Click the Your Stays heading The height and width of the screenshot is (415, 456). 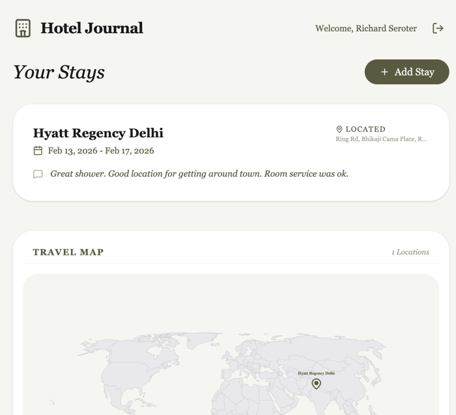click(x=59, y=72)
